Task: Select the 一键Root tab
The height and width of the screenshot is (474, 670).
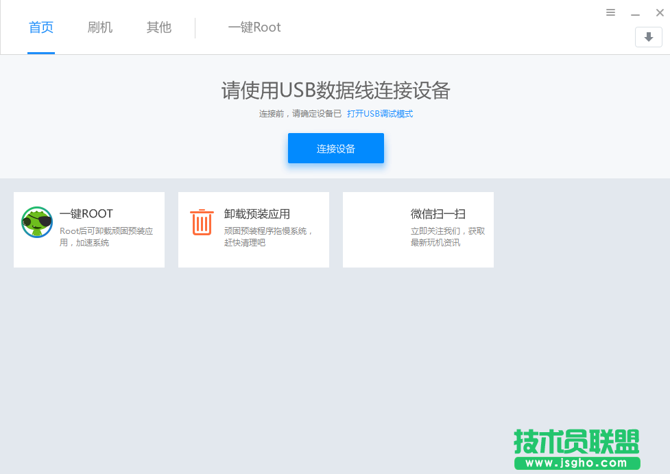Action: (x=254, y=27)
